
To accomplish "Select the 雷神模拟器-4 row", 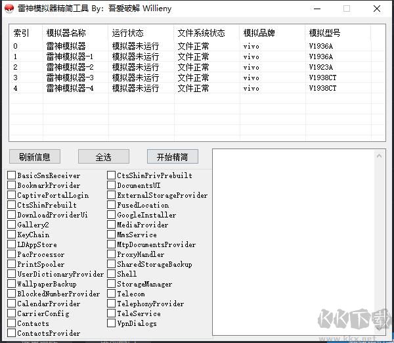I will coord(197,88).
